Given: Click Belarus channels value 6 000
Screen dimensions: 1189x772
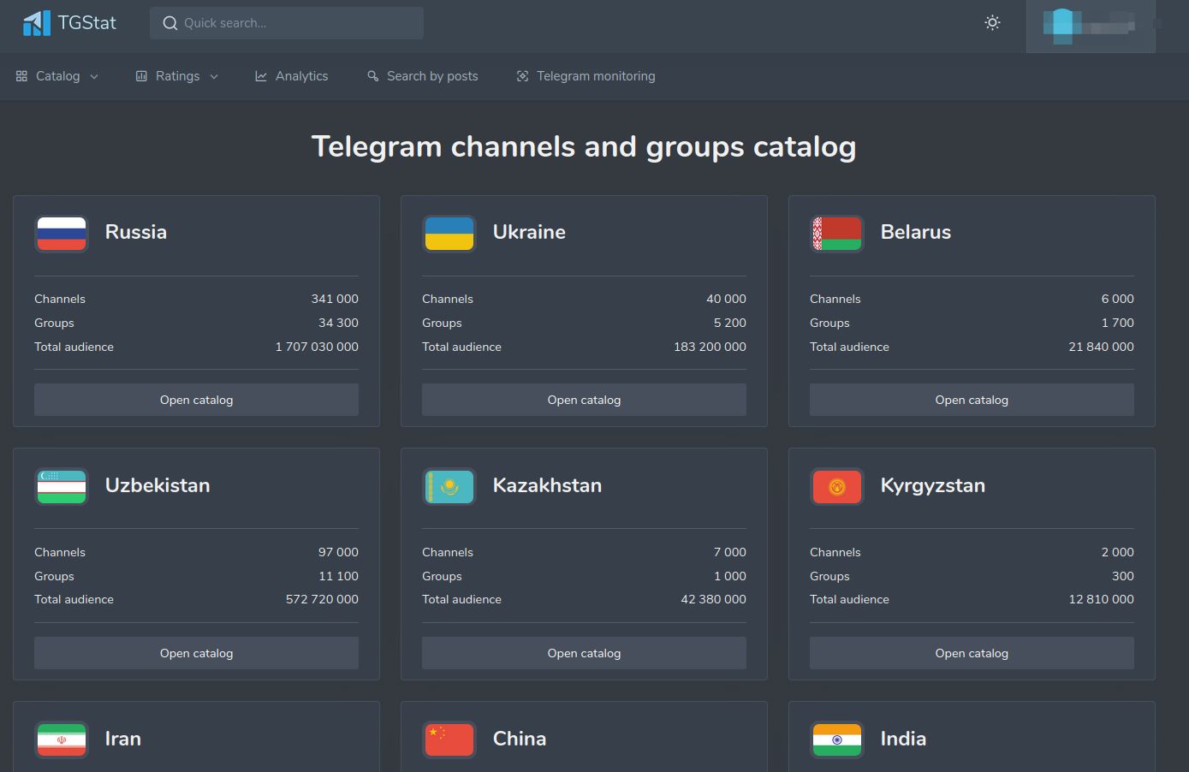Looking at the screenshot, I should pos(1117,299).
